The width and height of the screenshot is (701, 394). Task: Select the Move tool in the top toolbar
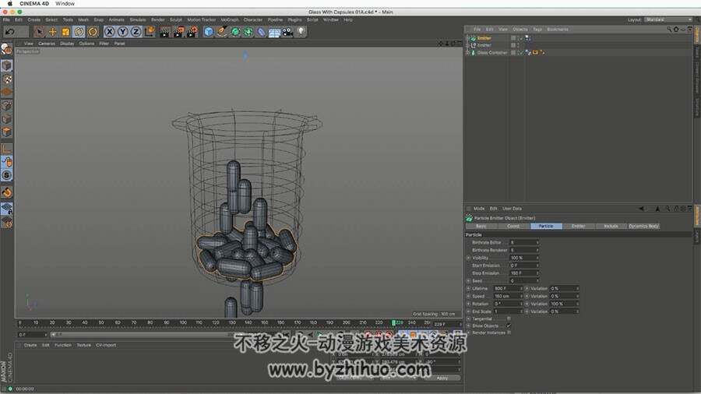click(52, 32)
